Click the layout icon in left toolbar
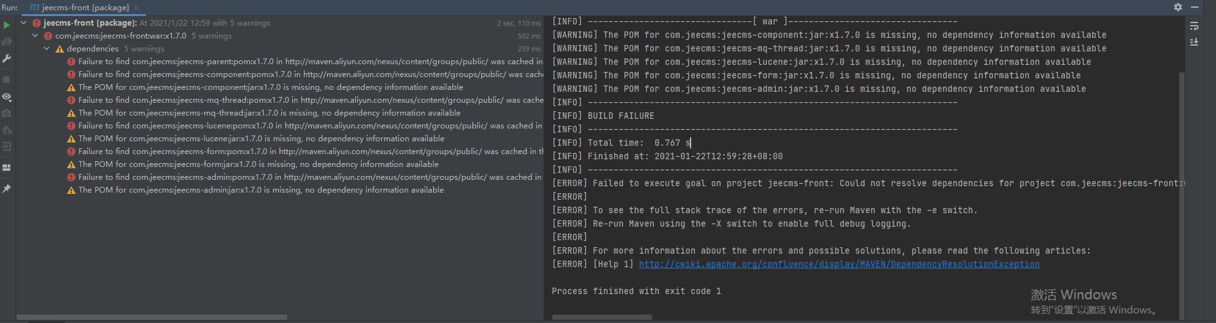The image size is (1216, 323). coord(6,168)
